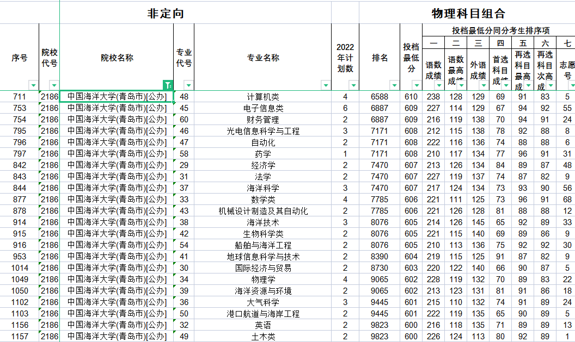
Task: Open the 再选科目最高 column filter dropdown
Action: 528,85
